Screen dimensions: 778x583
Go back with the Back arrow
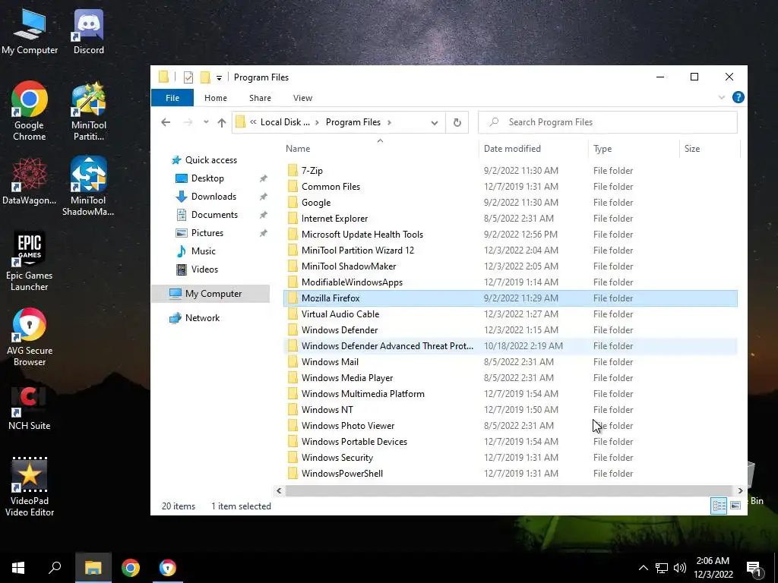click(166, 122)
